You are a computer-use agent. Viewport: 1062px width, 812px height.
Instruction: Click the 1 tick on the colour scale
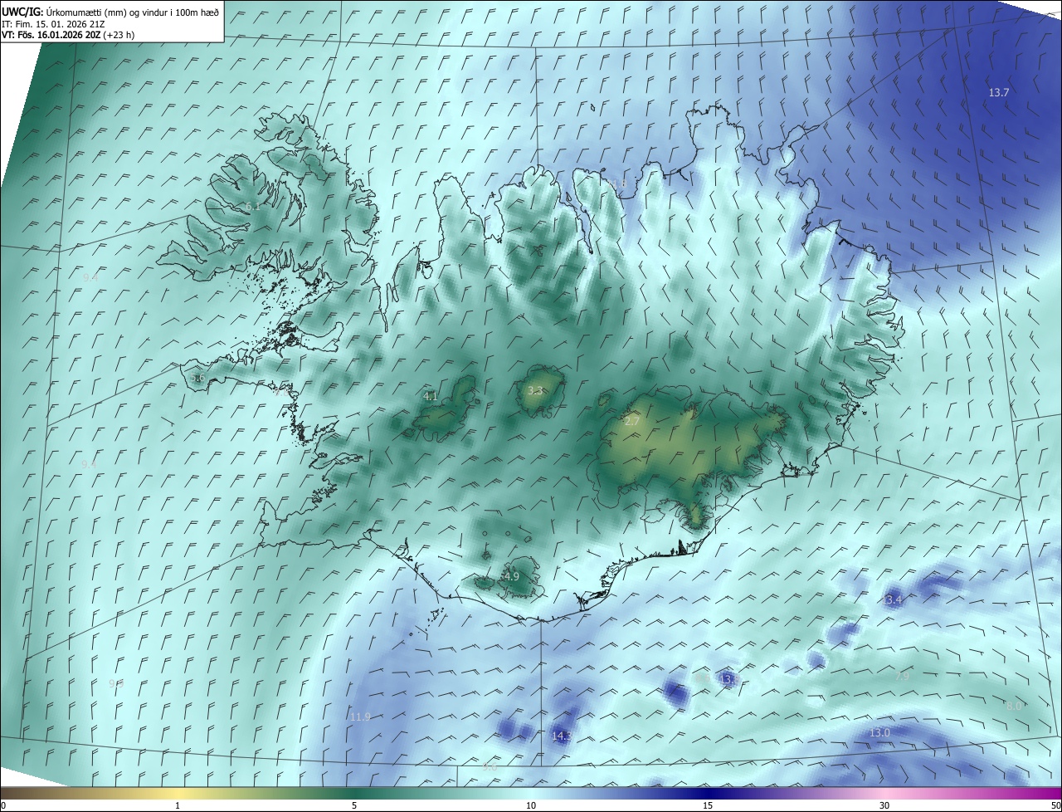pos(178,805)
